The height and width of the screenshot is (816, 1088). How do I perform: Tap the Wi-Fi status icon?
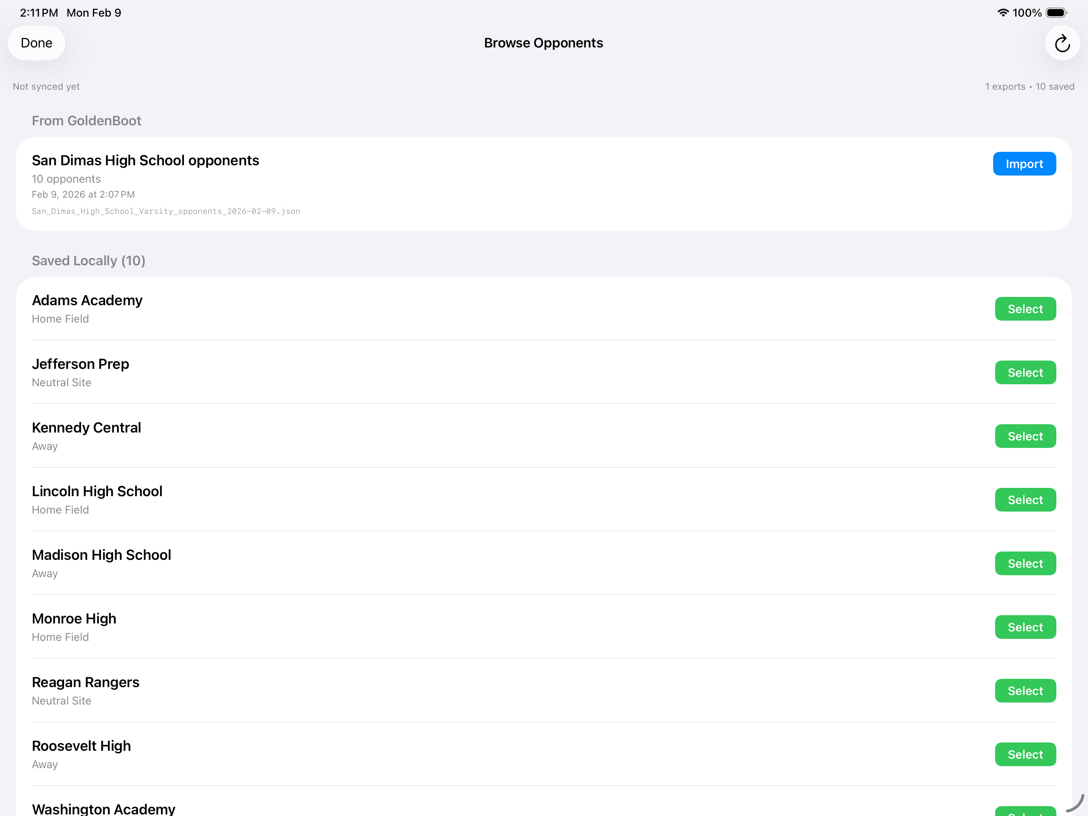[x=1003, y=13]
